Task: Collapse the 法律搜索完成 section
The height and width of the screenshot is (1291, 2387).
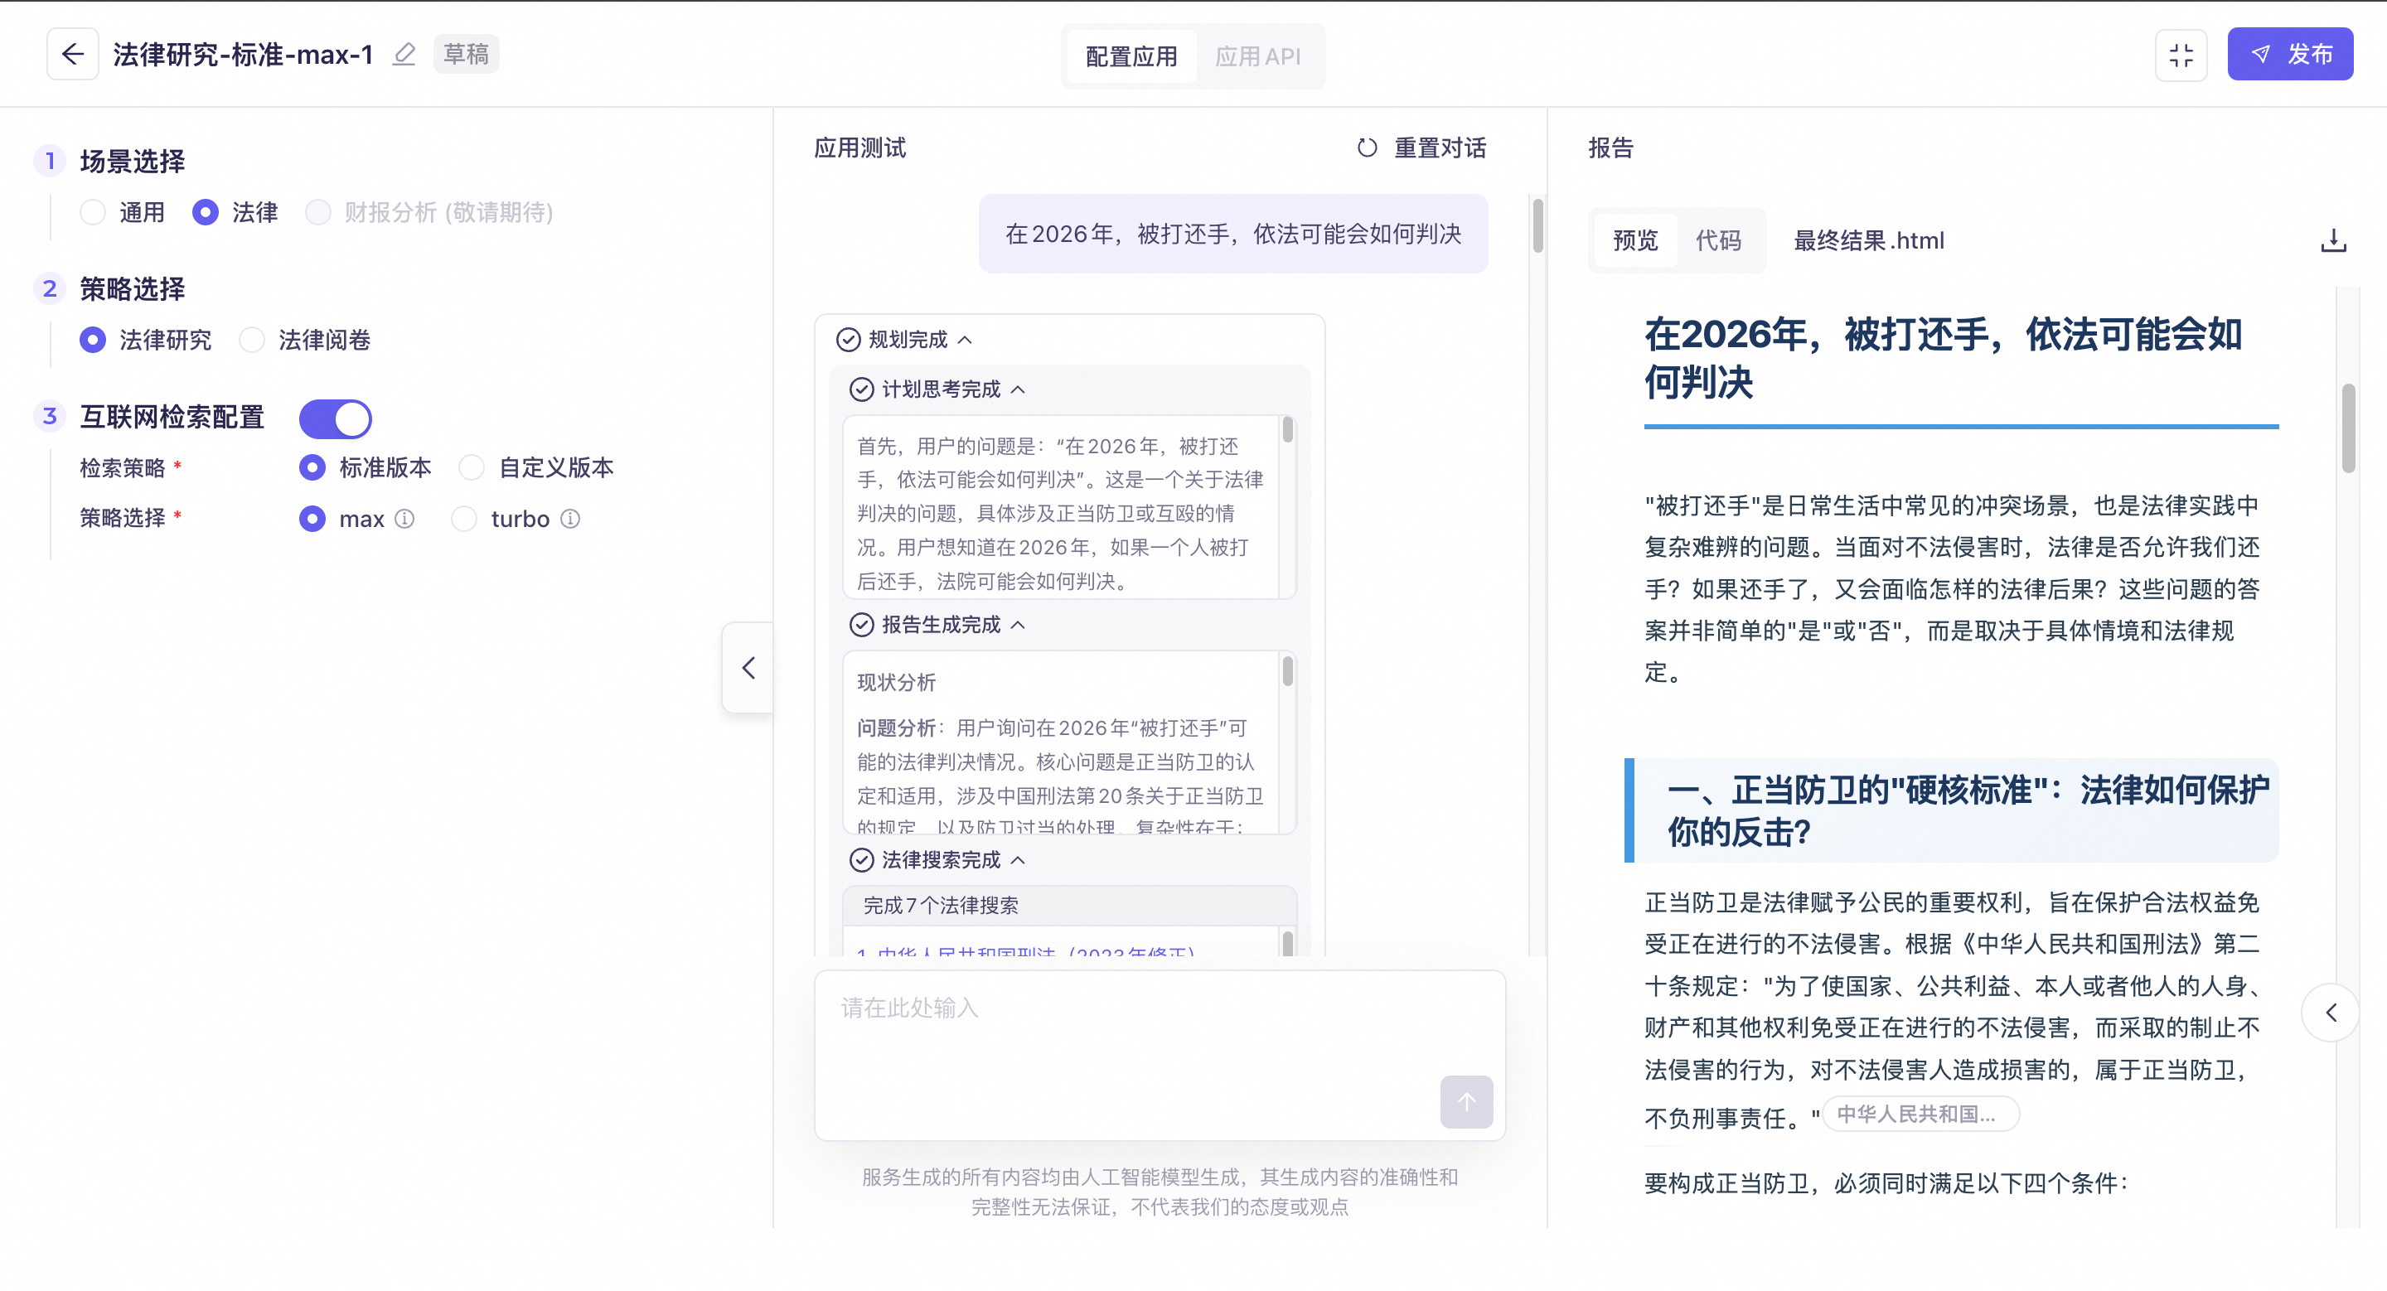Action: click(1018, 859)
